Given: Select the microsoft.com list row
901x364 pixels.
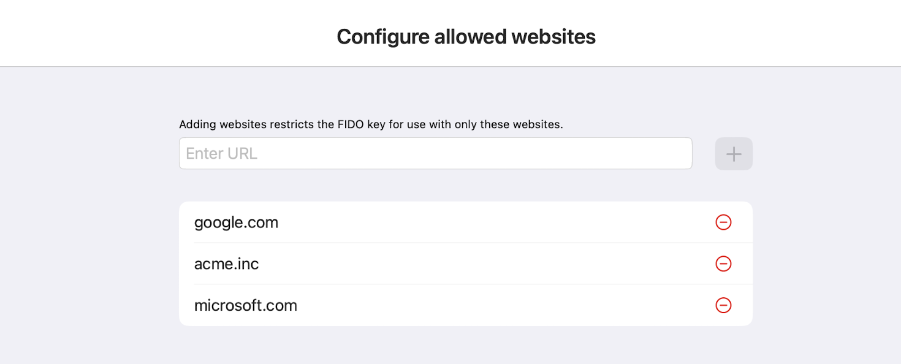Looking at the screenshot, I should coord(466,305).
